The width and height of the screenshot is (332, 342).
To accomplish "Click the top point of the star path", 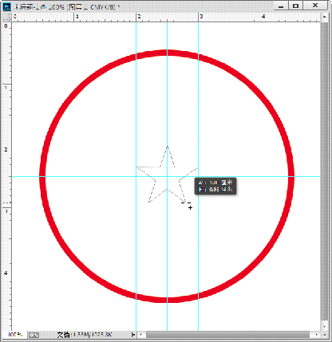I will pos(167,146).
